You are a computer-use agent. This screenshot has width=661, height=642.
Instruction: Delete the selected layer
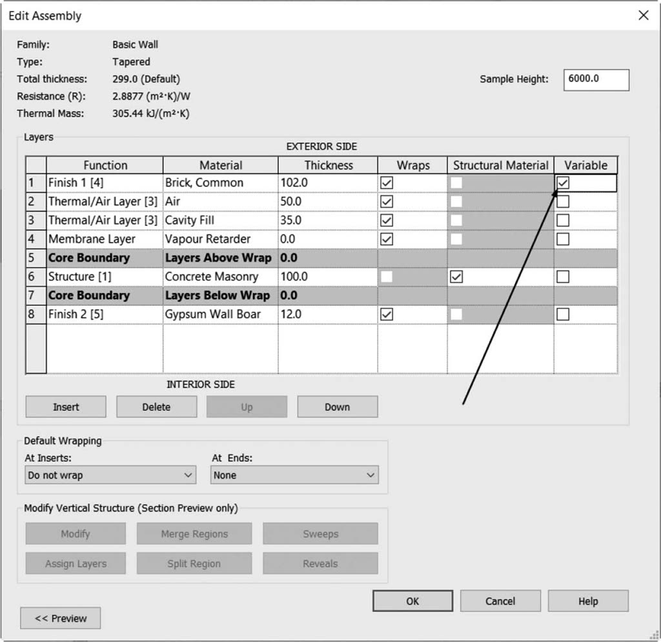(156, 407)
